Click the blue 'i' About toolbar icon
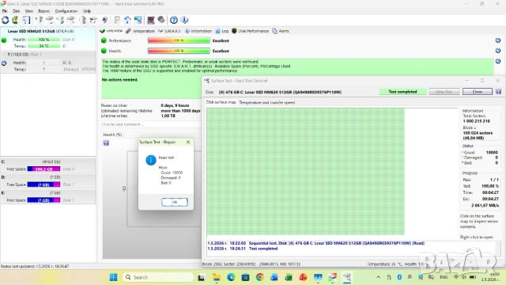The image size is (506, 285). pyautogui.click(x=184, y=20)
